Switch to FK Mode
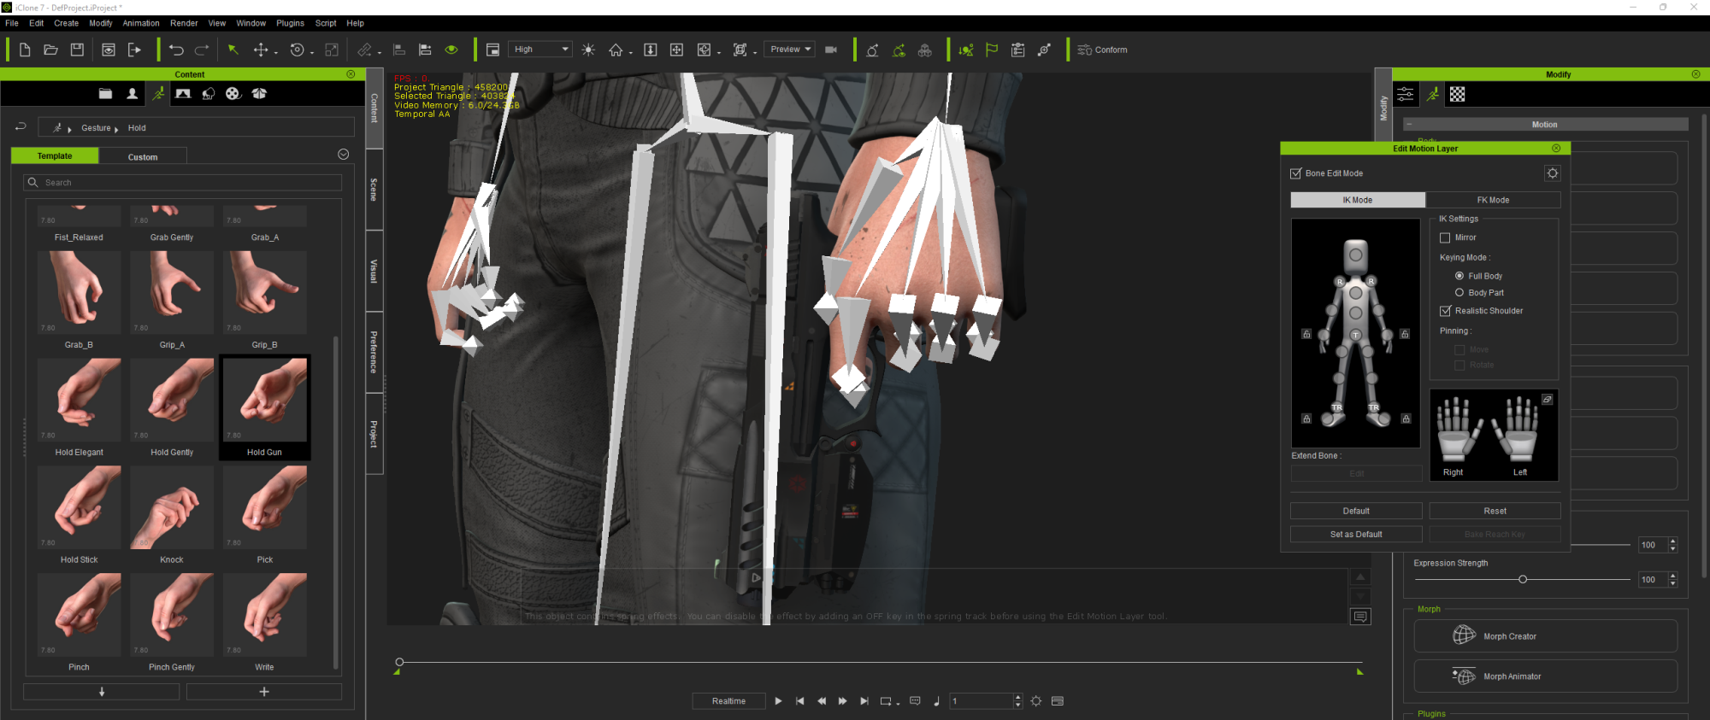1710x720 pixels. [1493, 200]
